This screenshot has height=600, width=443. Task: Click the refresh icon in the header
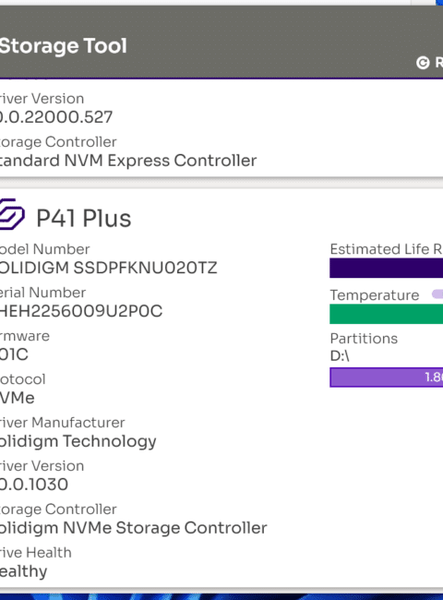[423, 63]
